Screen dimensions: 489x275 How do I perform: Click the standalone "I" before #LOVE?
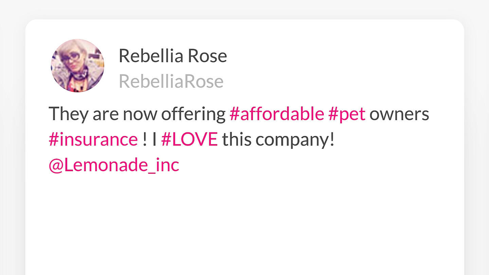(x=154, y=140)
